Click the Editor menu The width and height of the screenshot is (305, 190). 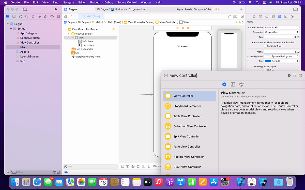click(82, 3)
